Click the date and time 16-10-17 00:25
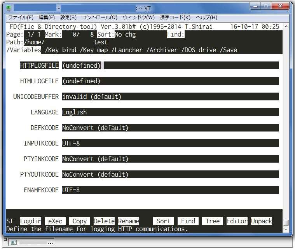 (x=255, y=26)
